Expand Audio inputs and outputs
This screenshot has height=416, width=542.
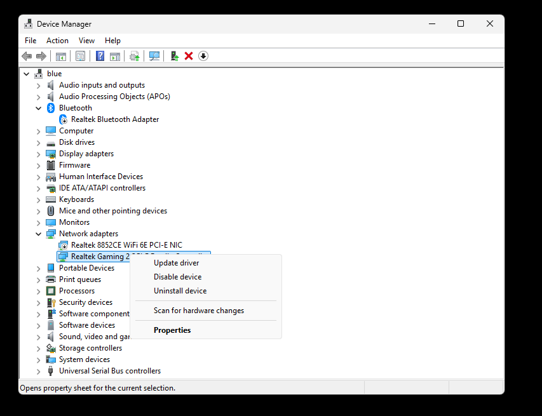tap(38, 85)
